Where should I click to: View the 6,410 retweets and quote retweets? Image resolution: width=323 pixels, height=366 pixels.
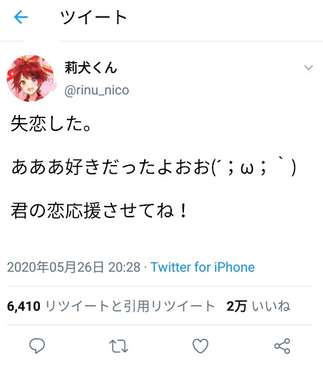[111, 306]
